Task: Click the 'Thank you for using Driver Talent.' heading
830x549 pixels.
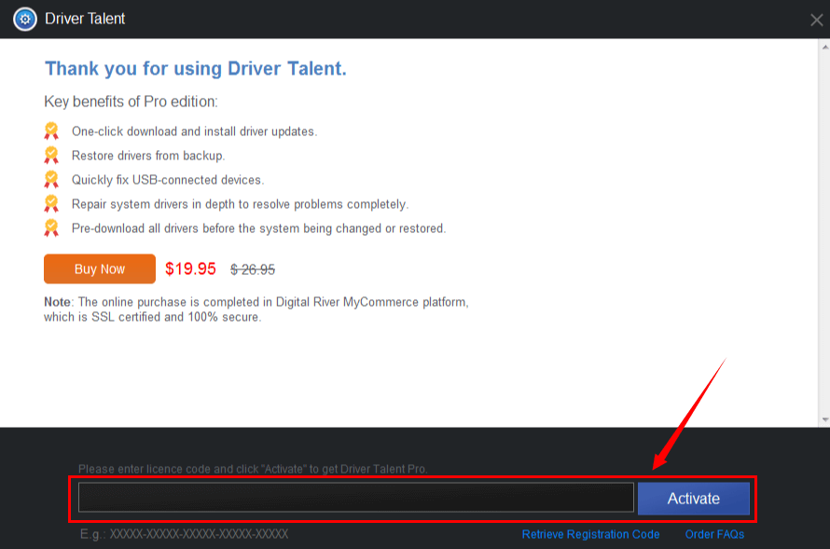Action: point(195,68)
